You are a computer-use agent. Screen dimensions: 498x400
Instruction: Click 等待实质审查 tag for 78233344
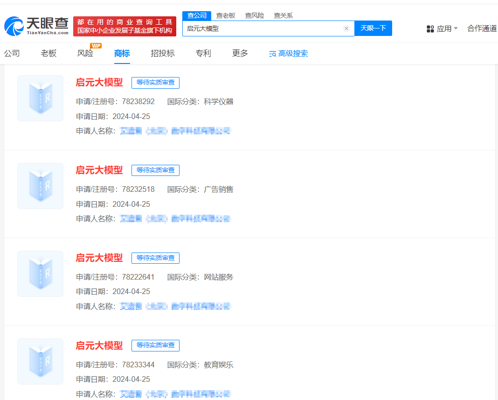click(x=156, y=346)
